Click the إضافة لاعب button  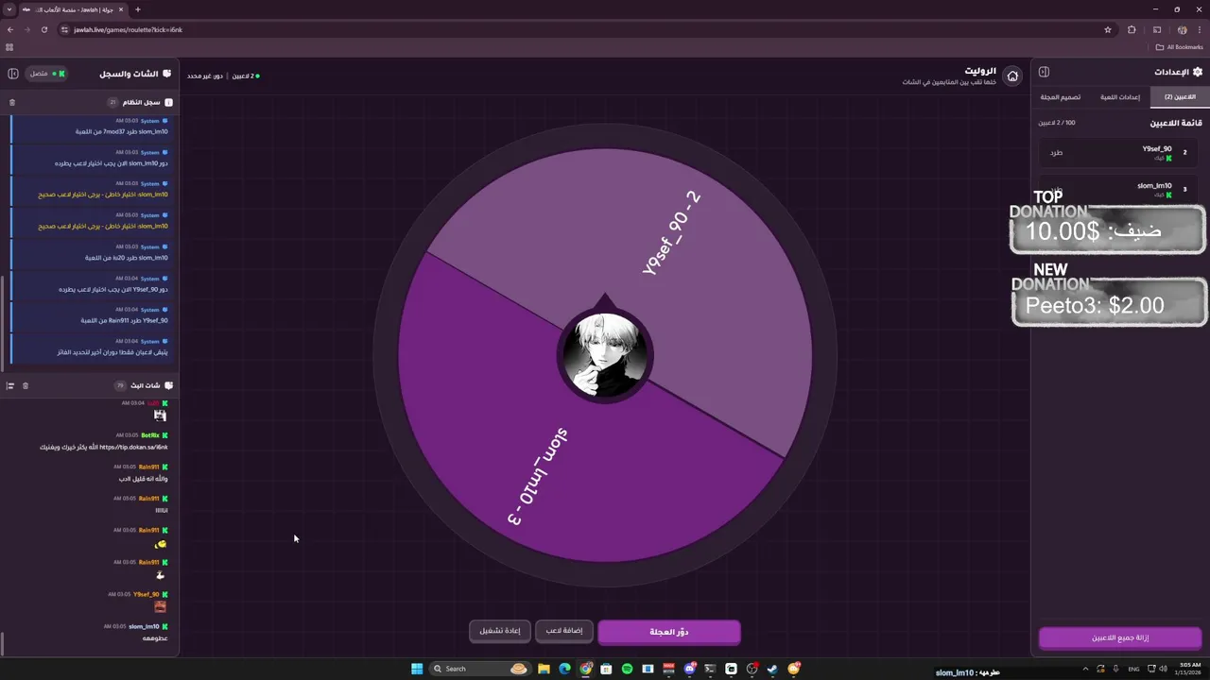click(564, 631)
